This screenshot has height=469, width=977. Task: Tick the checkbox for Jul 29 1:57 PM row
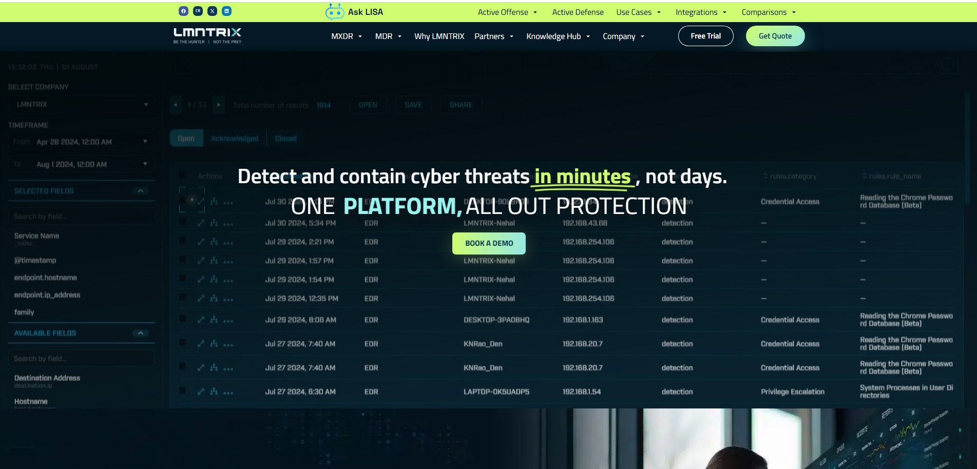(x=182, y=260)
